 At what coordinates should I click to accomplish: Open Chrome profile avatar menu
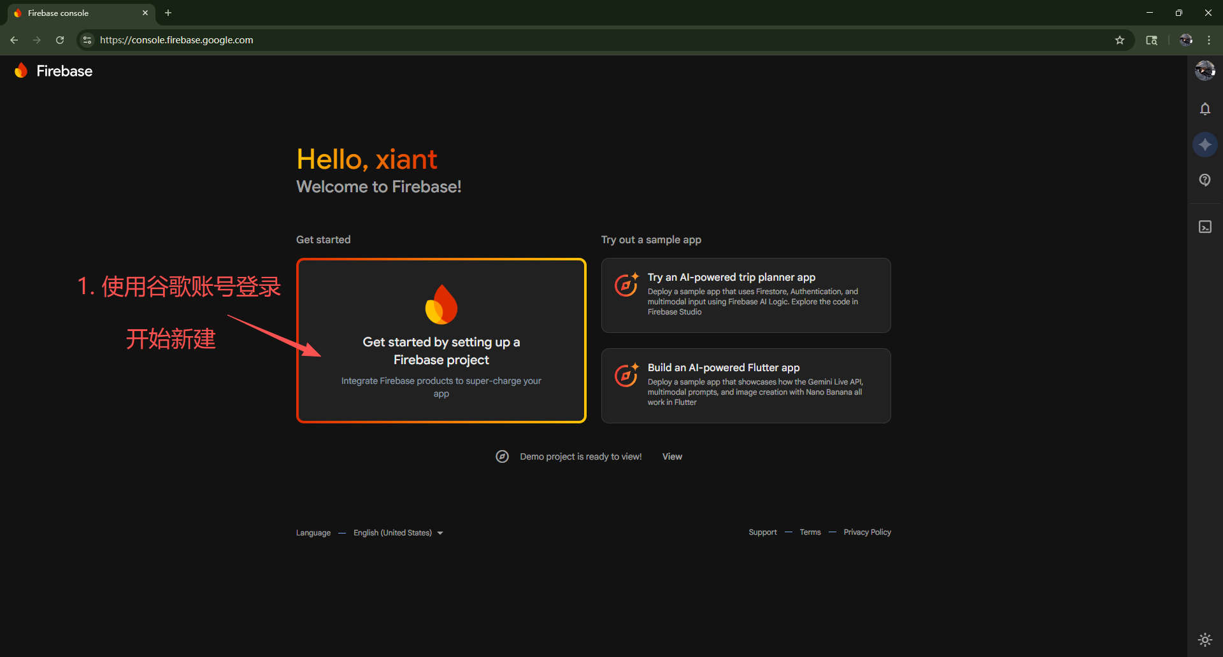click(x=1185, y=40)
